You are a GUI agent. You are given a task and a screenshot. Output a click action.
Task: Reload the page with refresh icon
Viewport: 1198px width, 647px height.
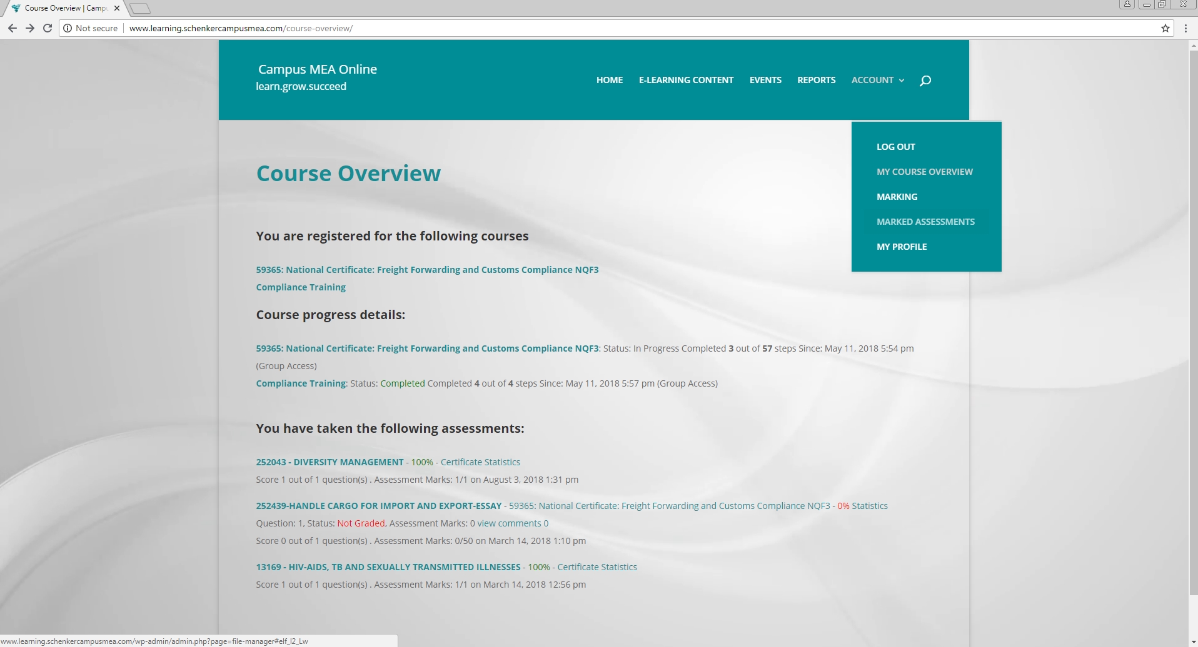point(48,28)
